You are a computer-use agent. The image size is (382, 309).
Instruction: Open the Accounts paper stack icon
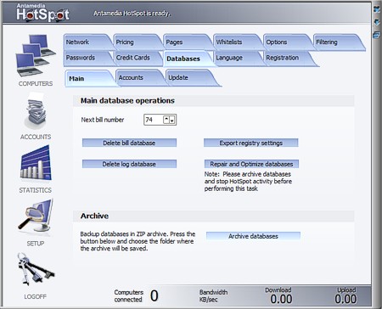[36, 111]
